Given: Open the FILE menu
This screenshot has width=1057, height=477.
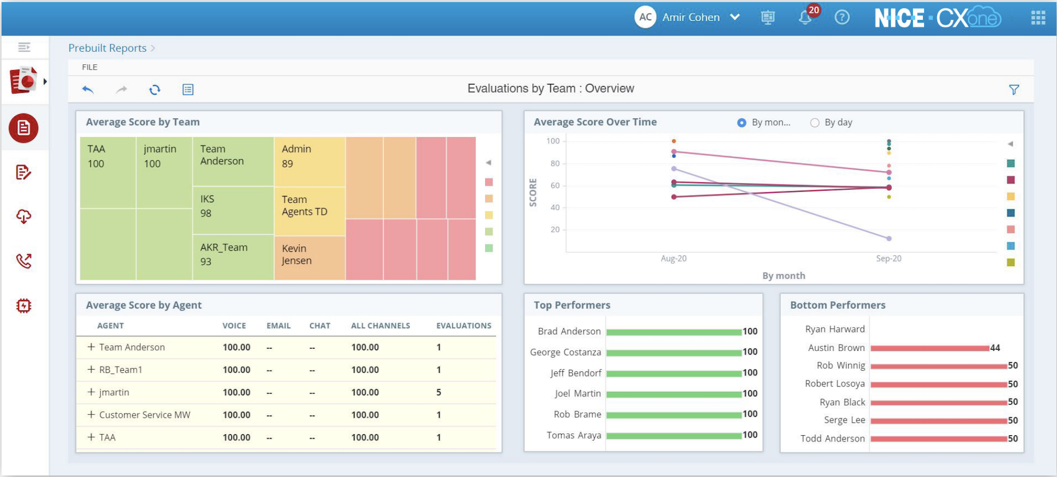Looking at the screenshot, I should pos(90,67).
